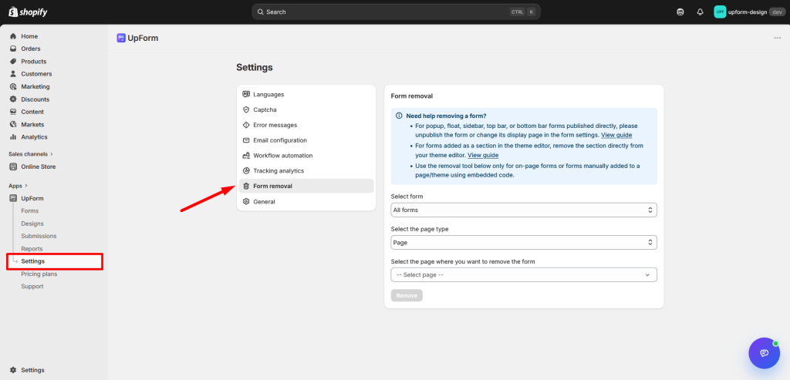The image size is (790, 380).
Task: Expand the Sales channels section
Action: (31, 154)
